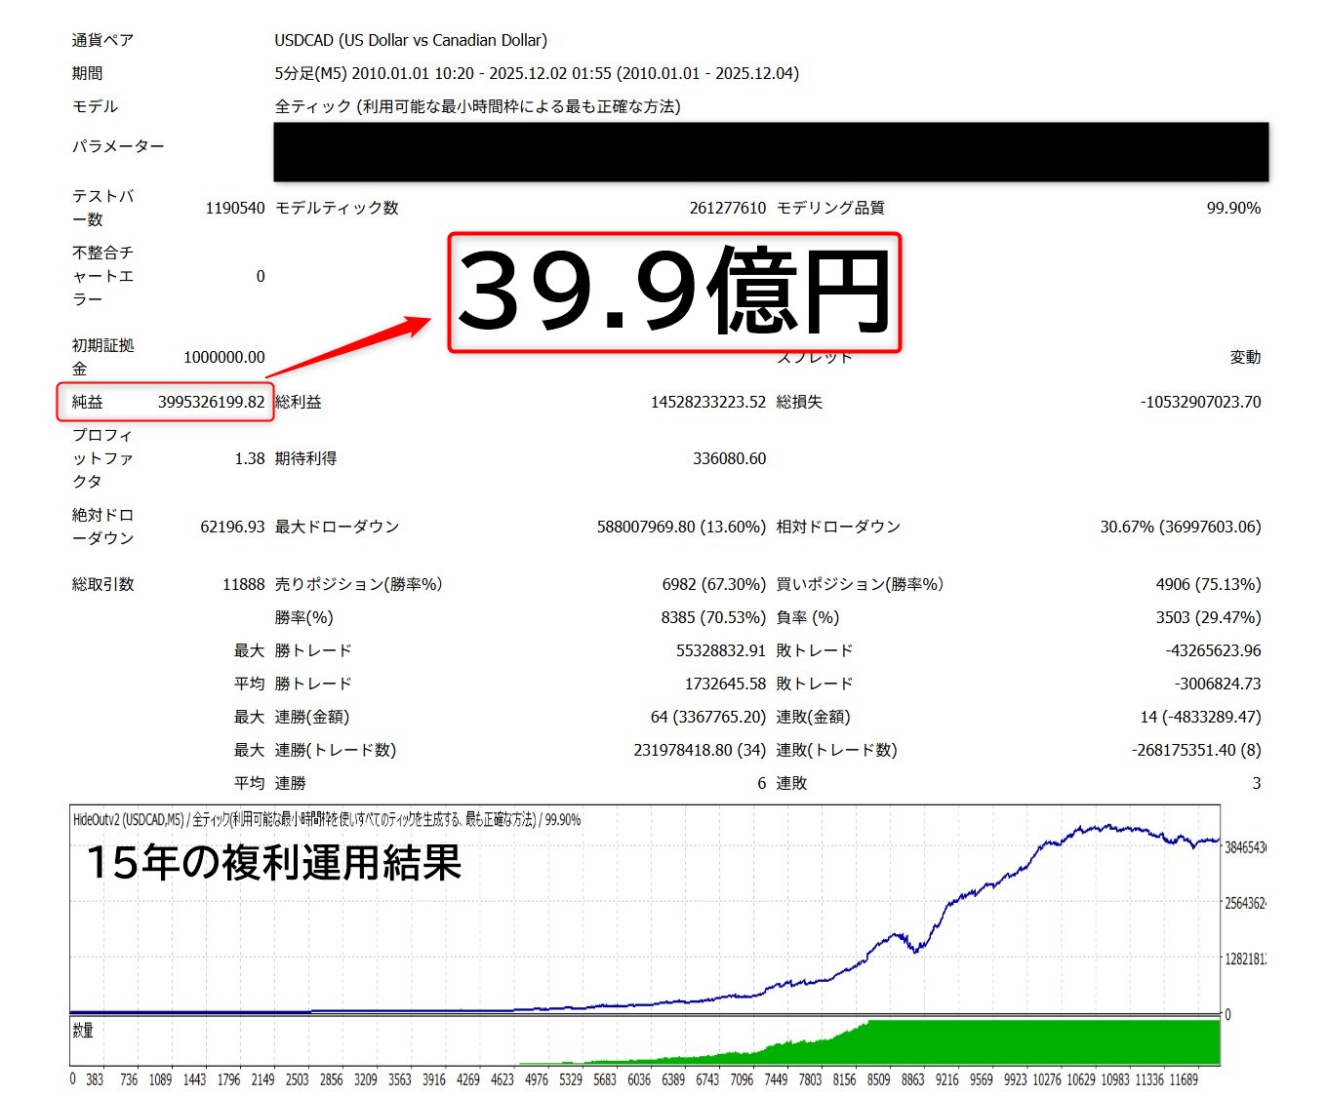Viewport: 1327px width, 1096px height.
Task: Click the blacked-out parameter box
Action: pyautogui.click(x=771, y=152)
